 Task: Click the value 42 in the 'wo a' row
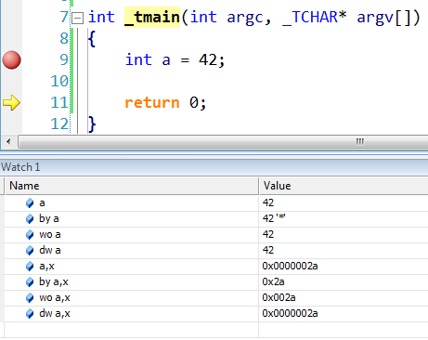268,234
